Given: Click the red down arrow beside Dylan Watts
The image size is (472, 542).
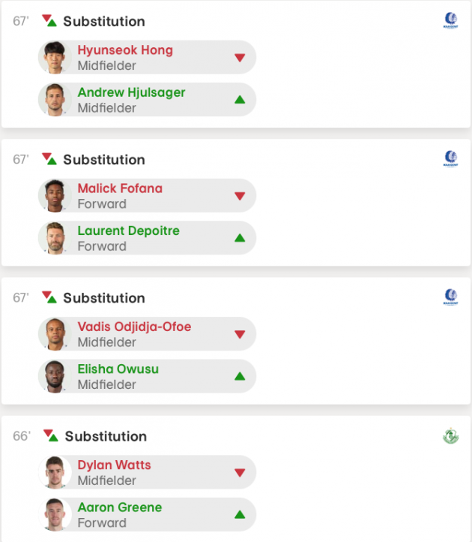Looking at the screenshot, I should [240, 472].
